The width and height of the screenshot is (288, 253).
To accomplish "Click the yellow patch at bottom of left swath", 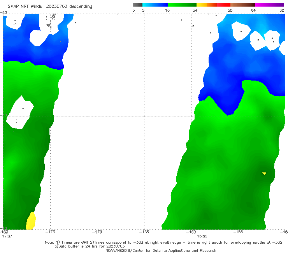I will tap(31, 221).
